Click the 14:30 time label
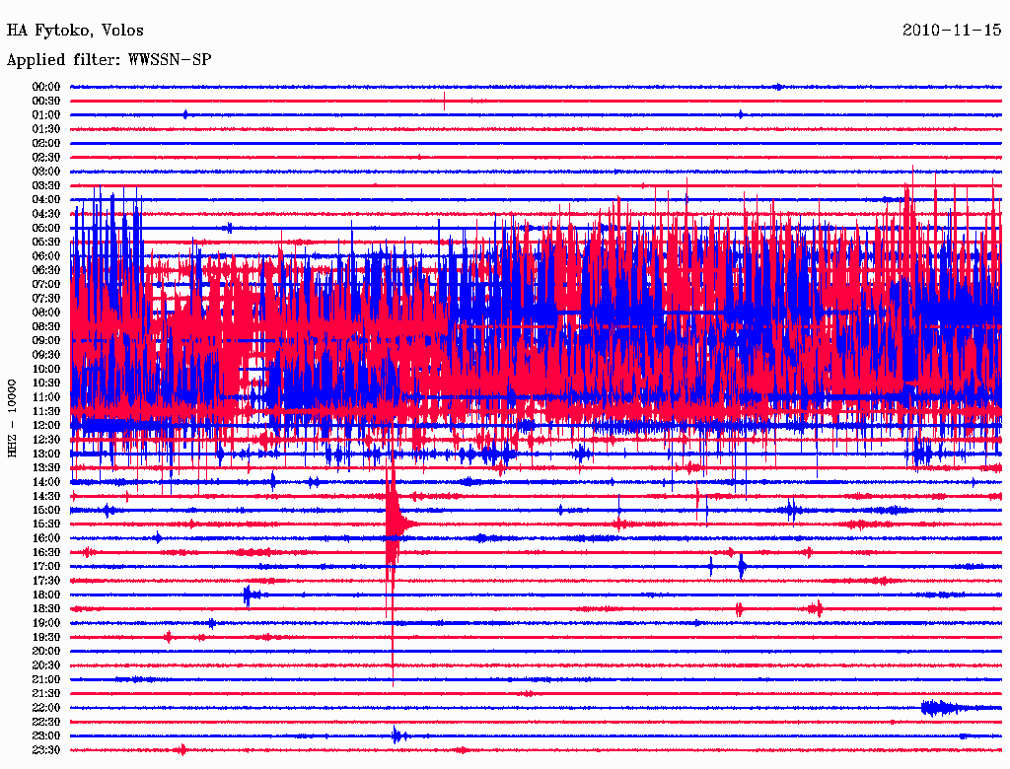The image size is (1010, 769). (46, 497)
